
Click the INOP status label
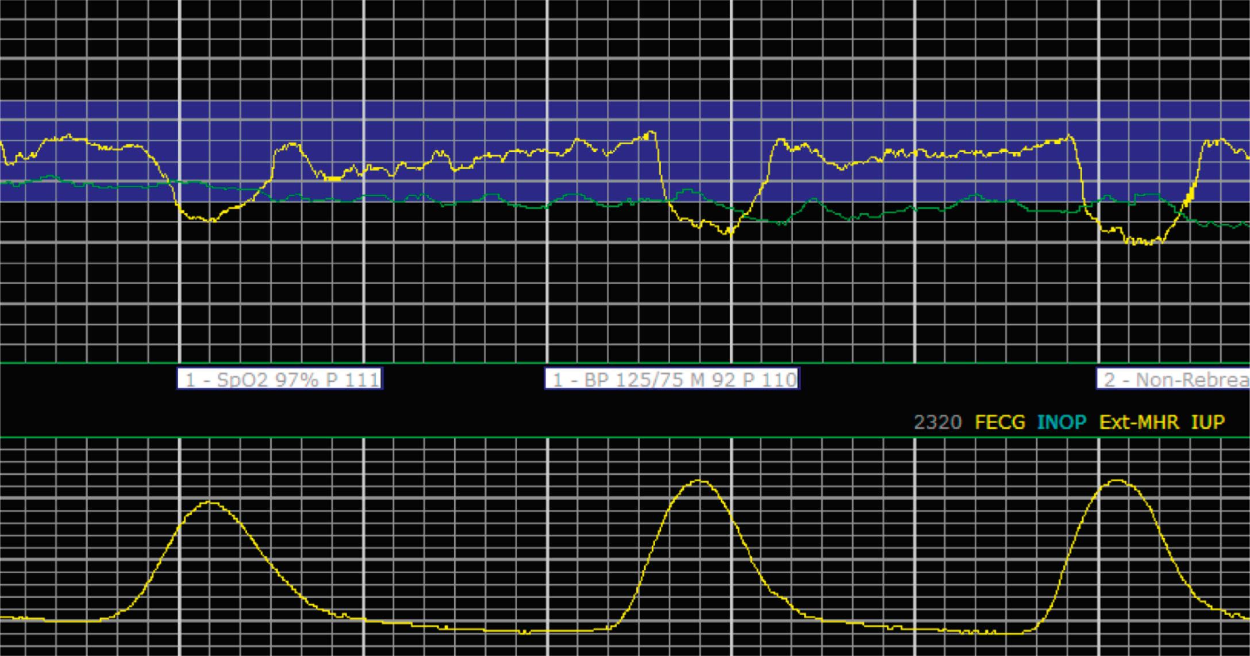[1062, 423]
